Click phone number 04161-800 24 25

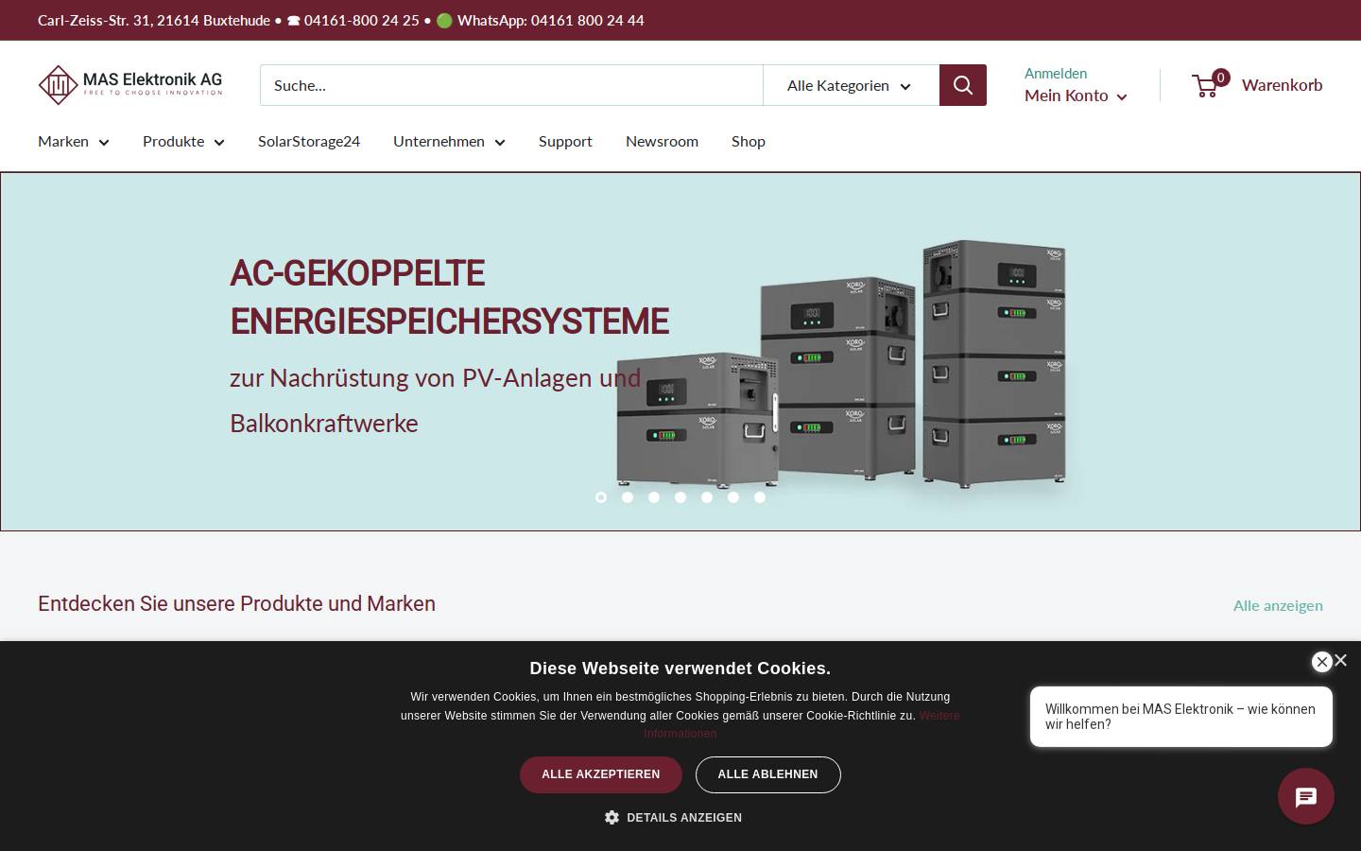click(361, 21)
